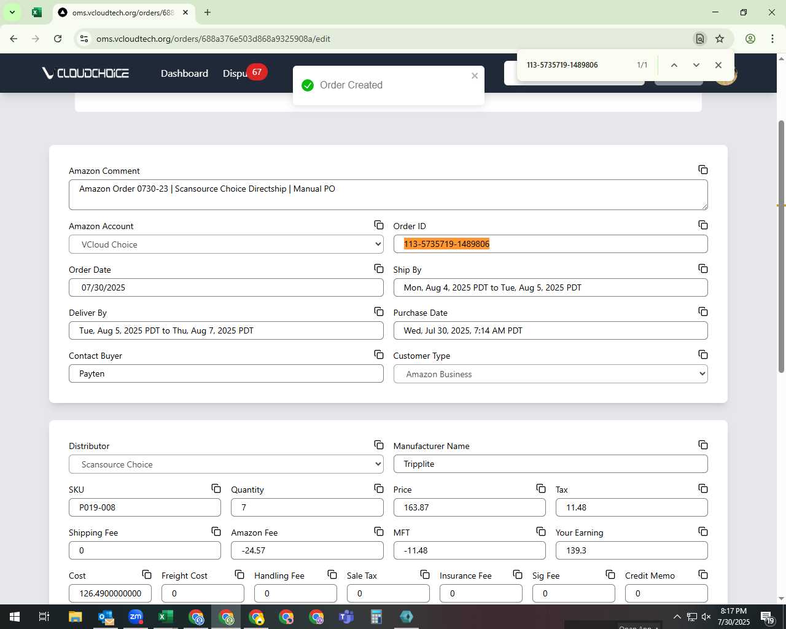
Task: Open Chrome's three-dot menu
Action: coord(772,39)
